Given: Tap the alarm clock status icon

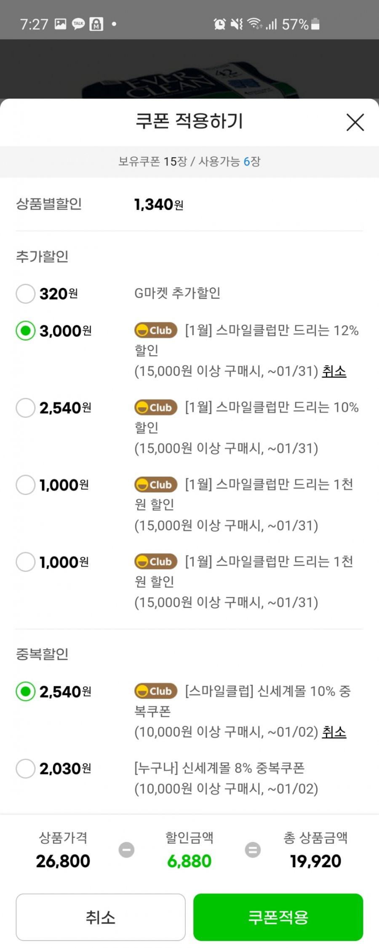Looking at the screenshot, I should pyautogui.click(x=220, y=24).
